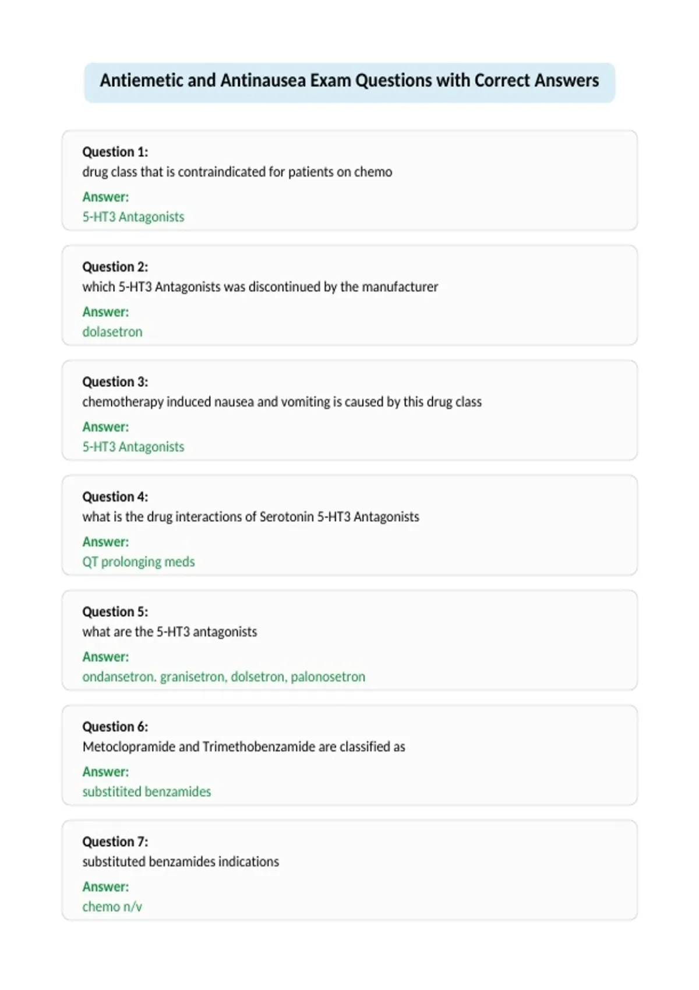The width and height of the screenshot is (699, 990).
Task: Select the Question 1 heading
Action: tap(115, 152)
